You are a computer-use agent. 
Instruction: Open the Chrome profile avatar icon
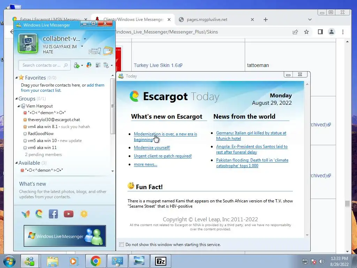tap(332, 32)
